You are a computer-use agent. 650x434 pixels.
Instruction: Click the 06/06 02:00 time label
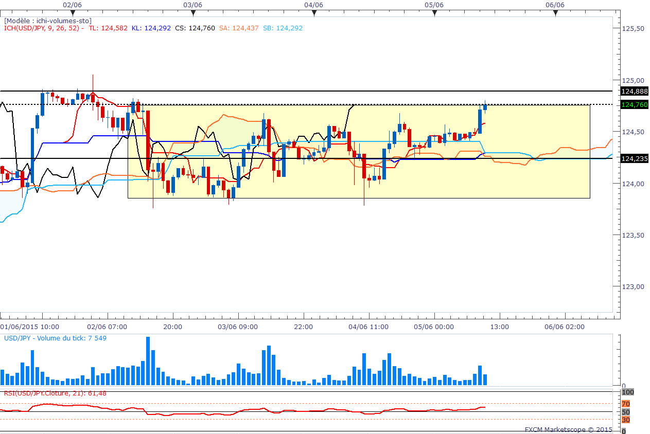pyautogui.click(x=565, y=327)
